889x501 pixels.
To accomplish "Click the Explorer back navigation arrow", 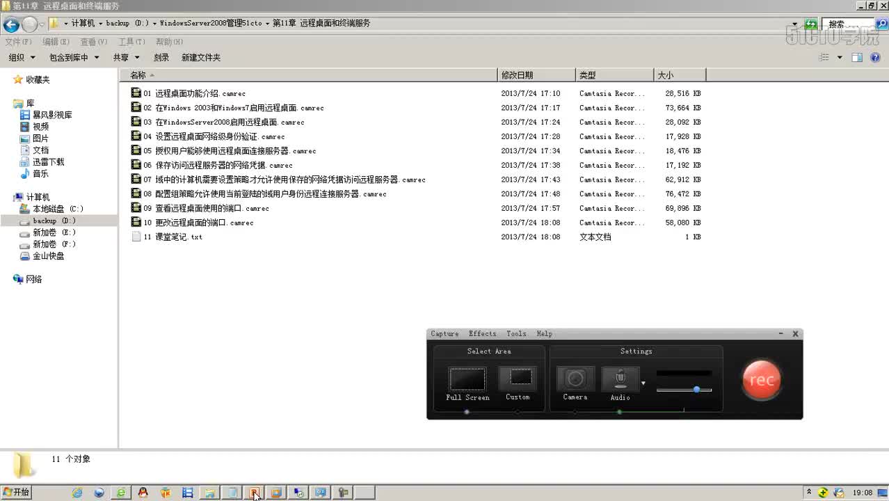I will [x=10, y=25].
